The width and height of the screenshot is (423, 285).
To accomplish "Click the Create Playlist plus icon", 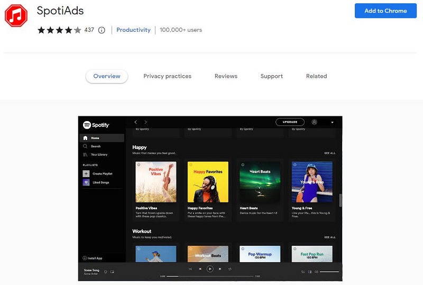I will pyautogui.click(x=86, y=173).
